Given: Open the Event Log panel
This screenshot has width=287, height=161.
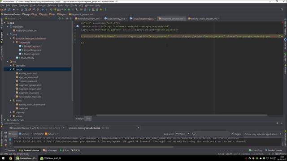Looking at the screenshot, I should coord(255,150).
